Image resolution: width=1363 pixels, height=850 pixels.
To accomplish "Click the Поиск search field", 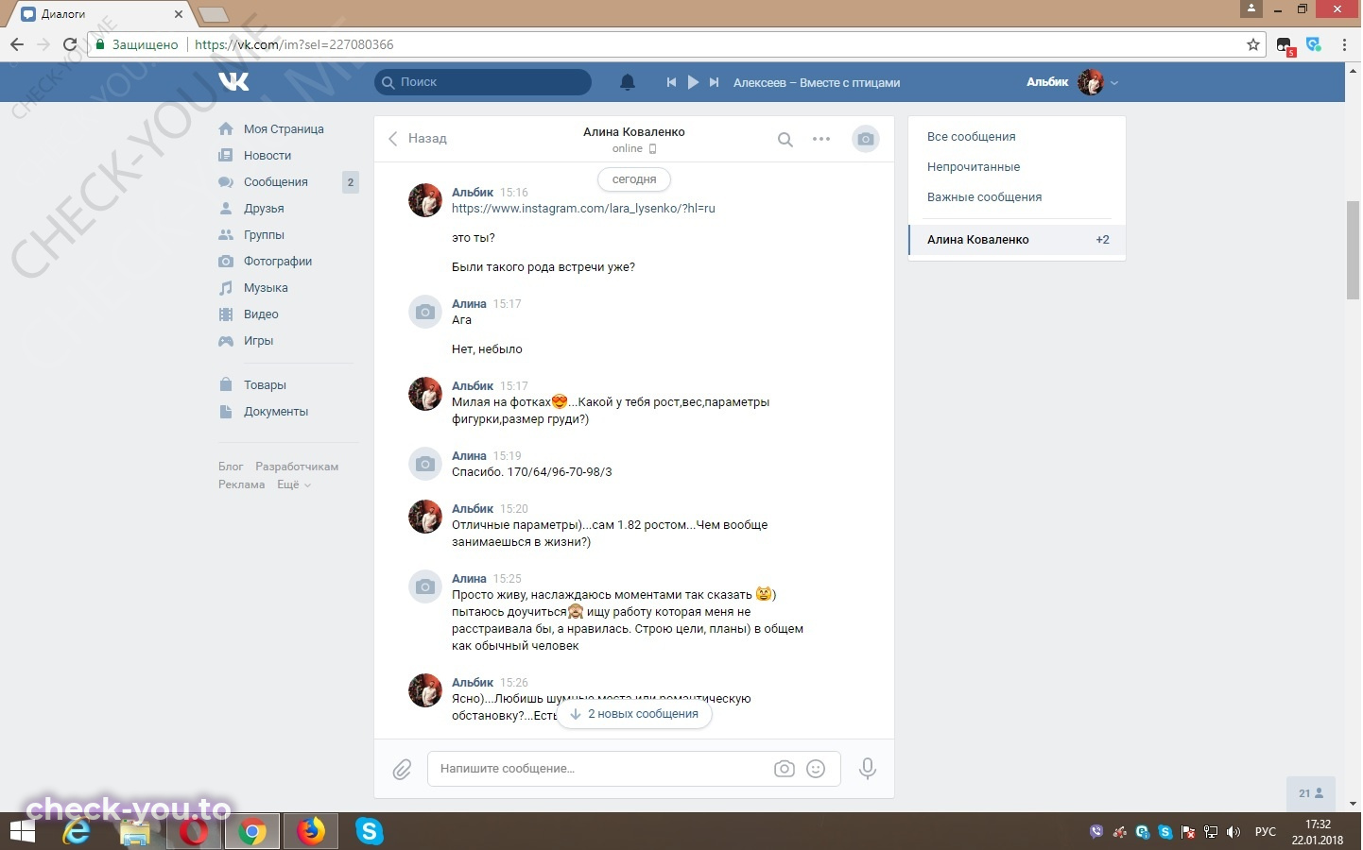I will point(483,82).
